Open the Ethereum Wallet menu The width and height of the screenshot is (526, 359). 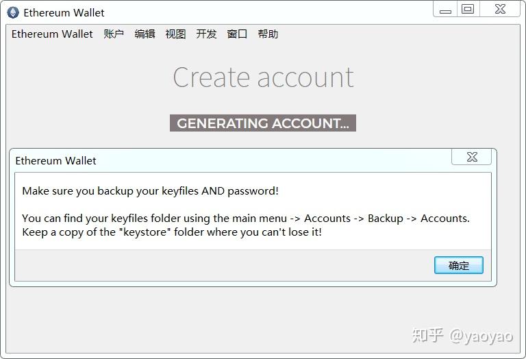(52, 34)
